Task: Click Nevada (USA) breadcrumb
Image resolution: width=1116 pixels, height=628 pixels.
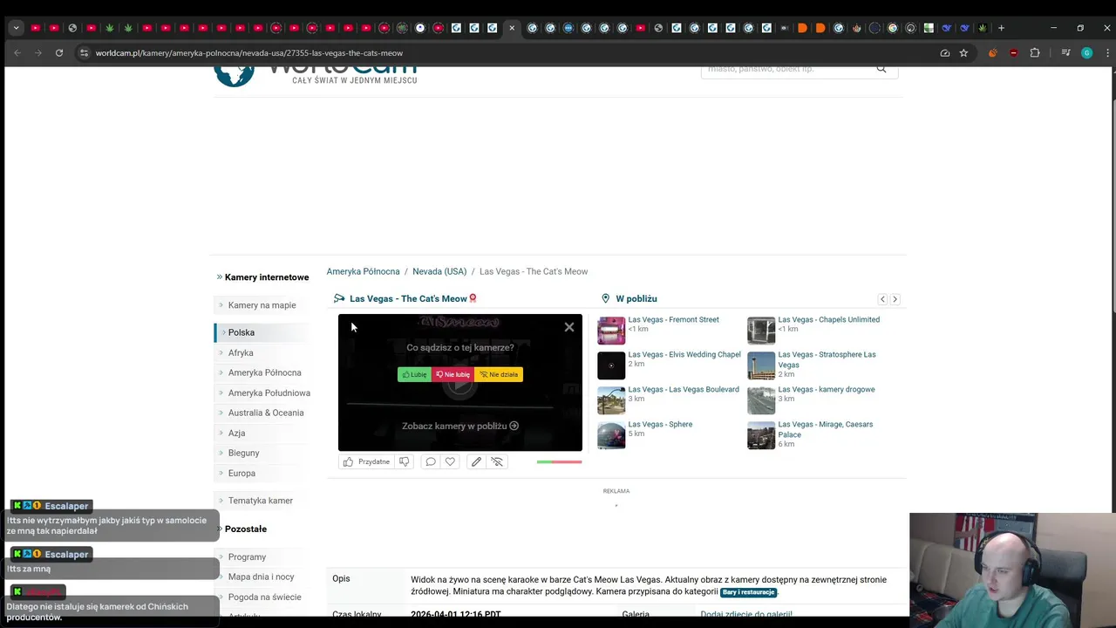Action: pos(439,272)
